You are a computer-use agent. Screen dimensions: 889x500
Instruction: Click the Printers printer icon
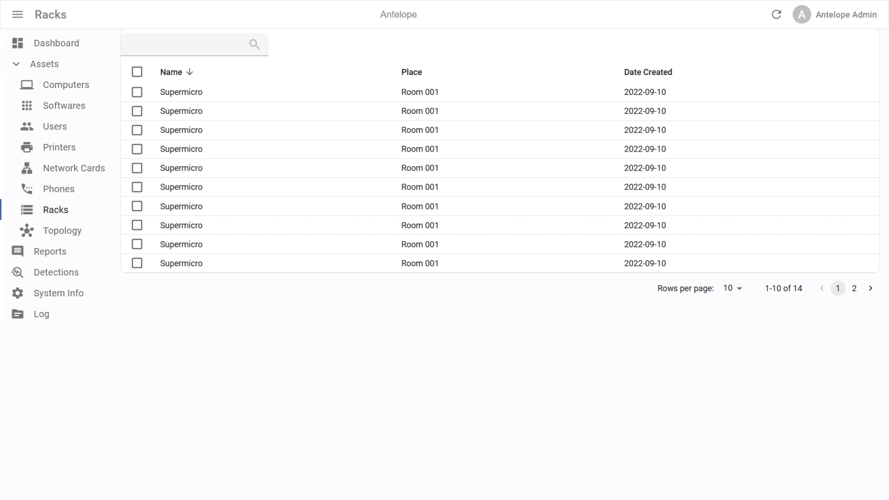click(x=27, y=147)
